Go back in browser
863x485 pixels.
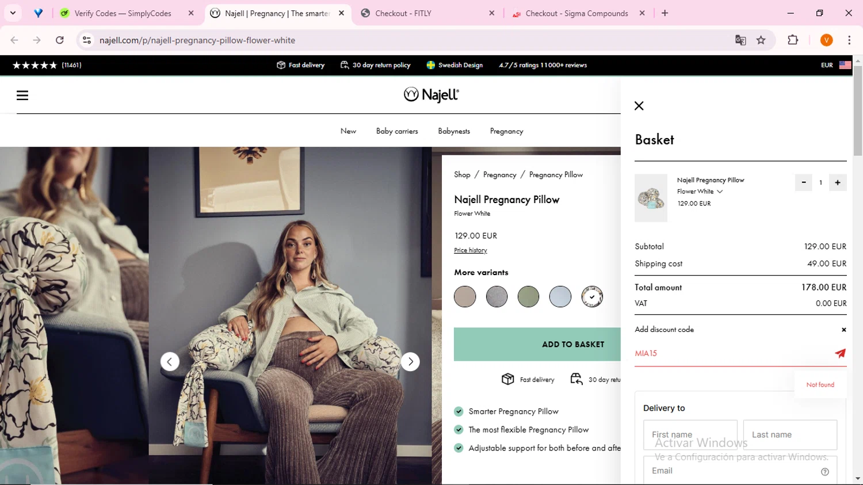click(x=14, y=40)
